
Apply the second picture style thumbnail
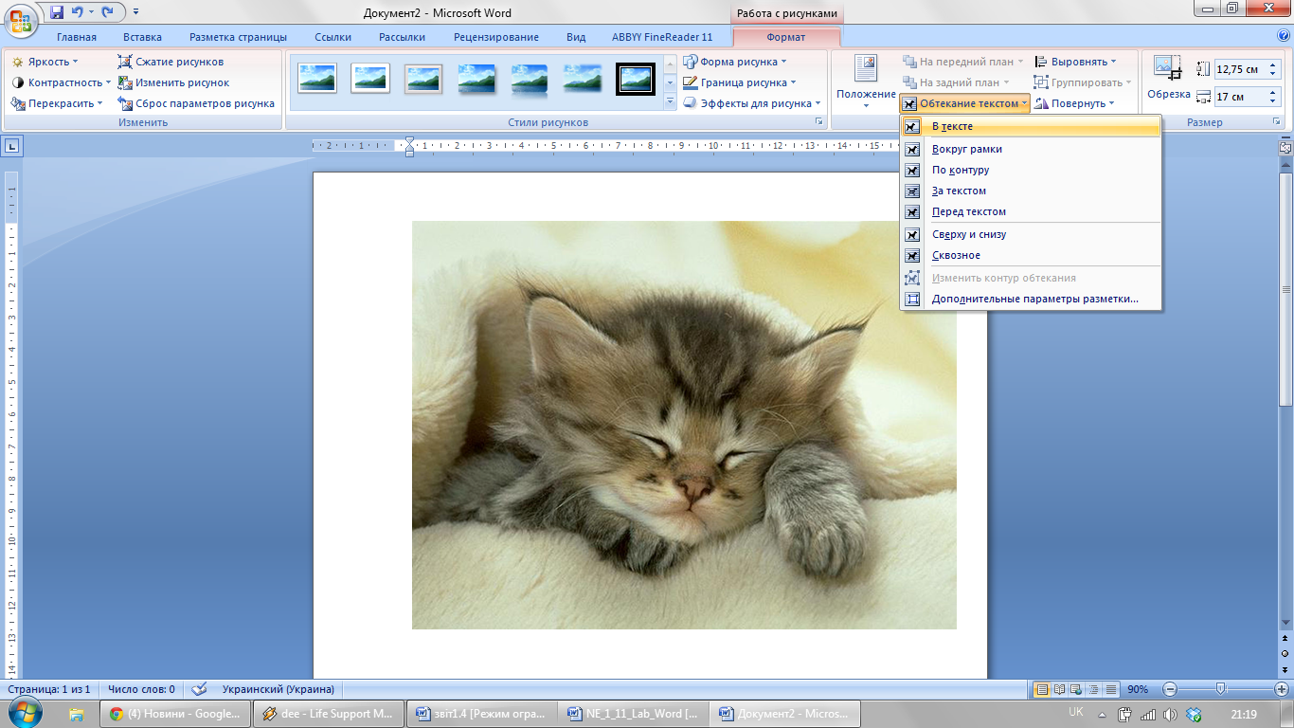pos(370,78)
